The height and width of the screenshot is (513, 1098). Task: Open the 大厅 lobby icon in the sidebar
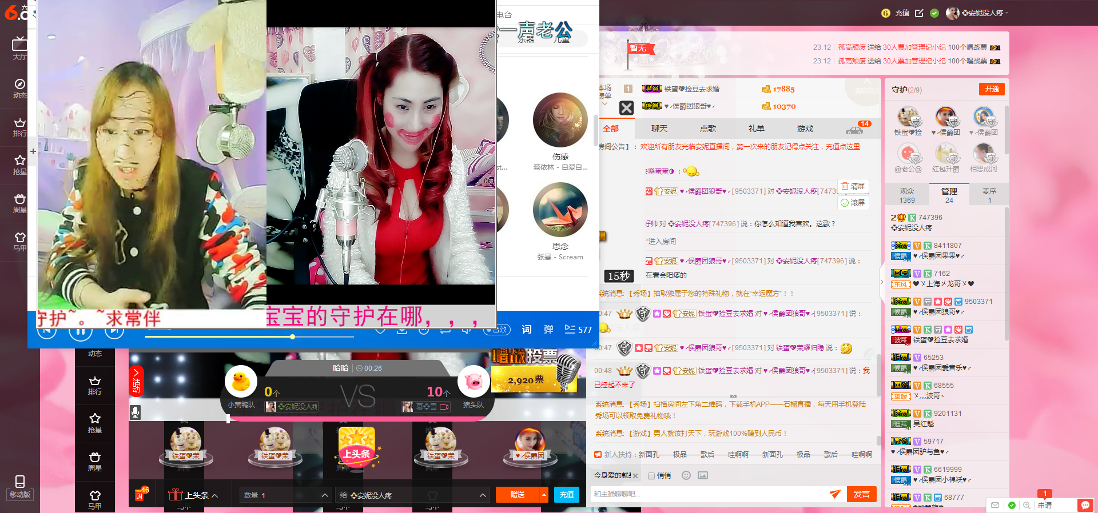[x=19, y=48]
